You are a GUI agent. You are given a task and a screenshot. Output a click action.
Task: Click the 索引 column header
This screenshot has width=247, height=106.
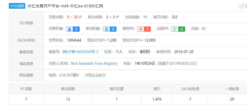point(157,89)
